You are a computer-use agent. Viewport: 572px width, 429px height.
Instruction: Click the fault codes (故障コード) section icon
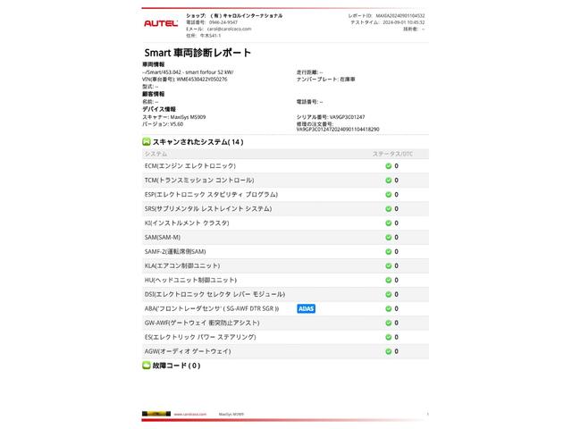[x=147, y=366]
